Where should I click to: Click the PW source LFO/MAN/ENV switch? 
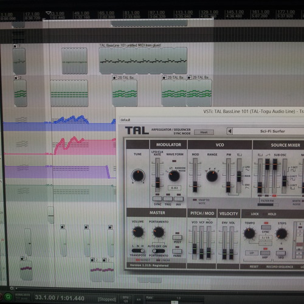pyautogui.click(x=239, y=176)
